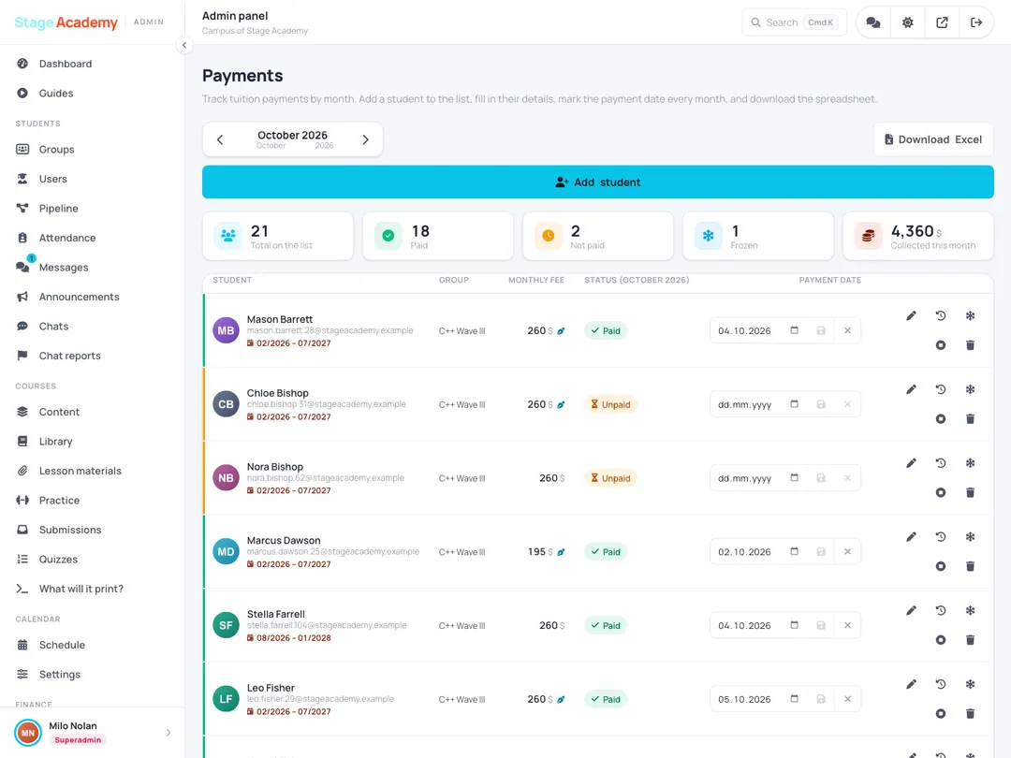Delete Leo Fisher using the trash icon
The width and height of the screenshot is (1011, 758).
pos(970,713)
